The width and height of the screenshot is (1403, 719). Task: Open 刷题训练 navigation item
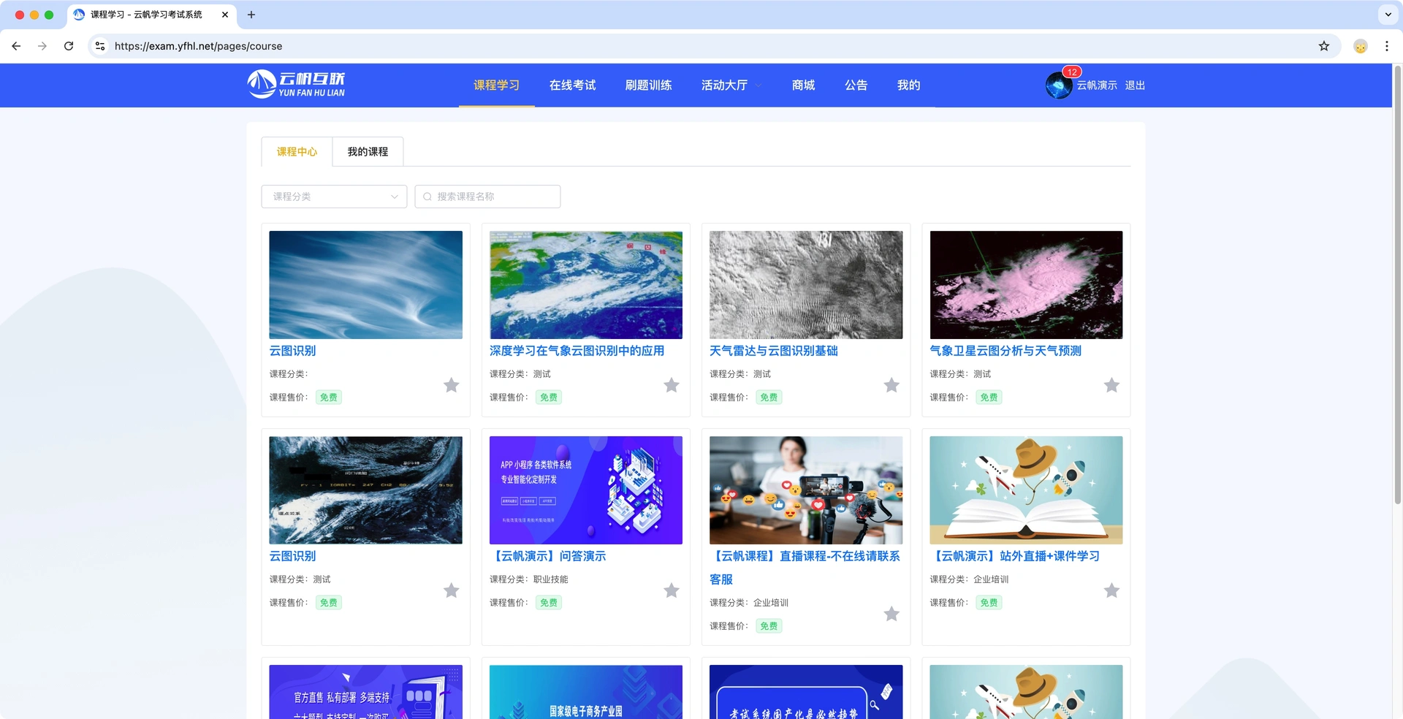(x=649, y=85)
